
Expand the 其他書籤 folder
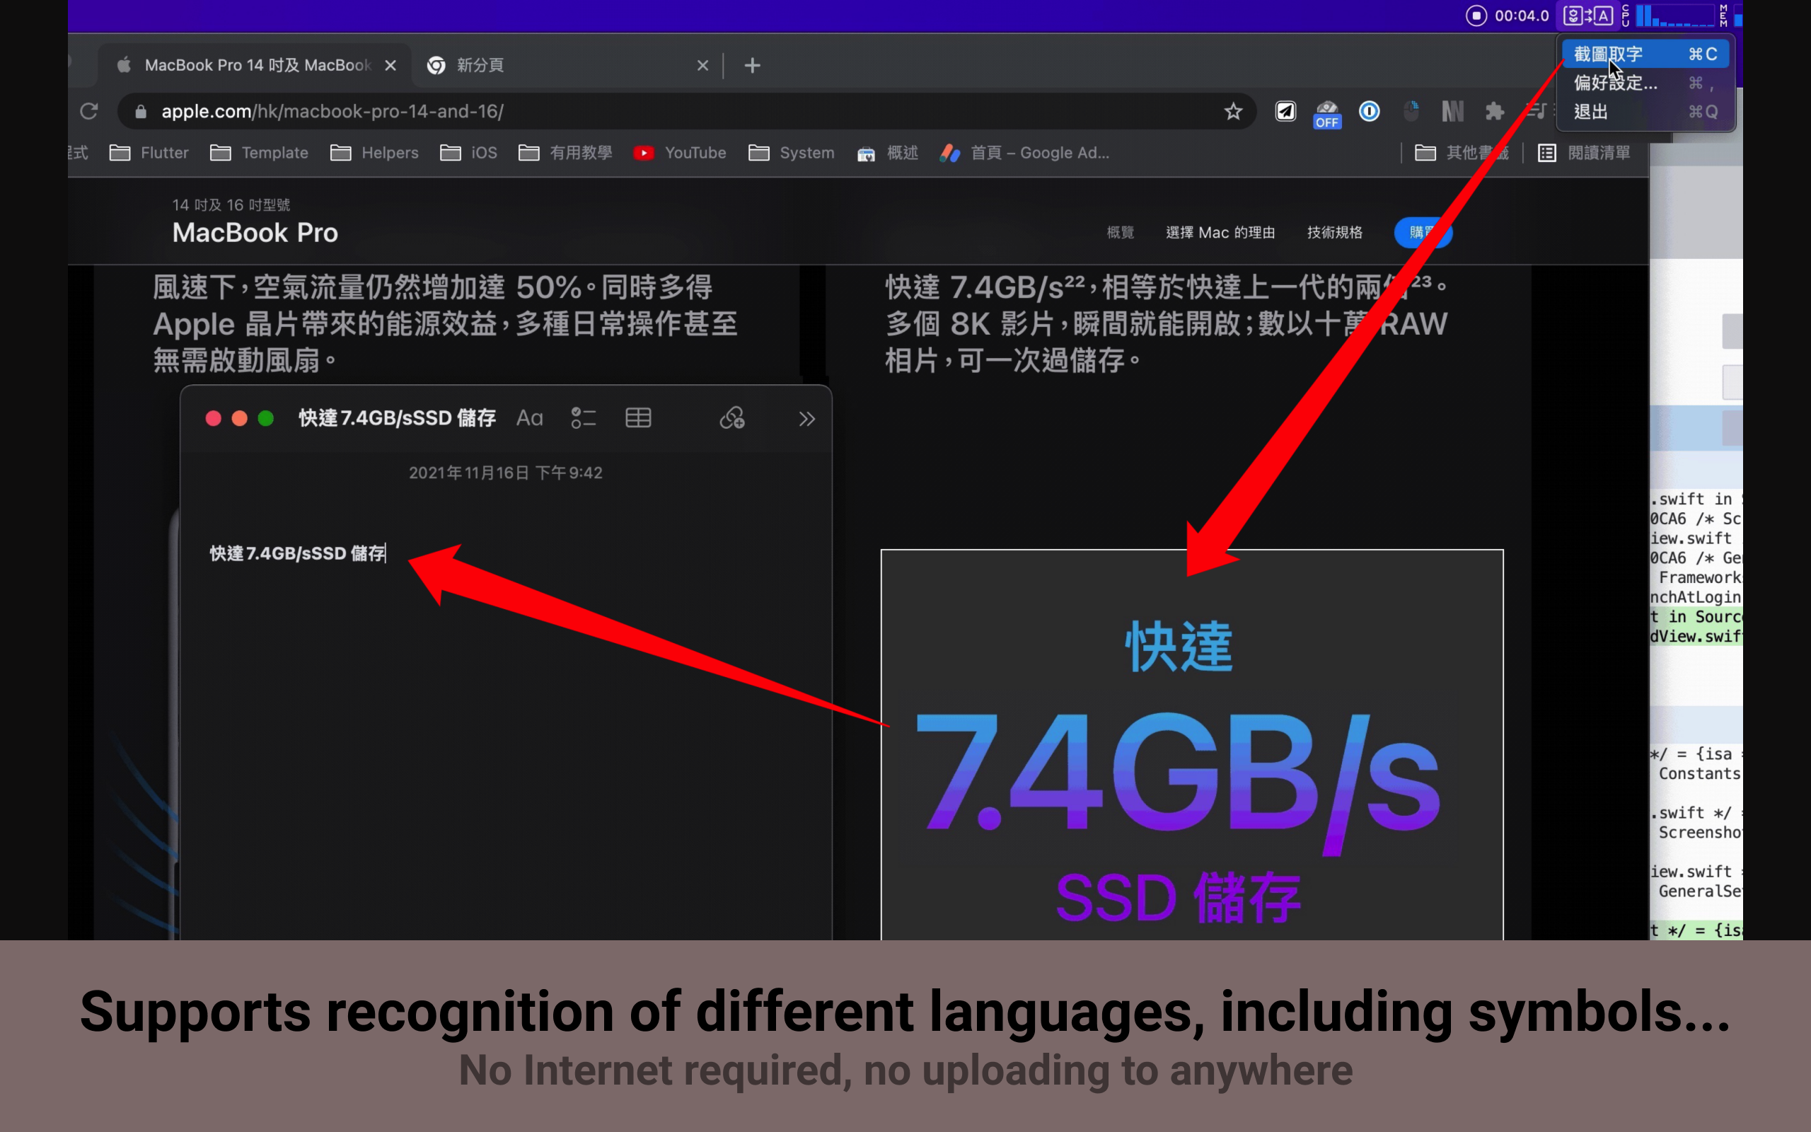click(x=1462, y=153)
